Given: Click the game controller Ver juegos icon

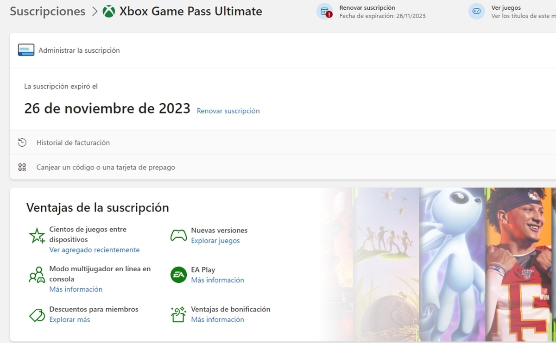Looking at the screenshot, I should click(476, 12).
